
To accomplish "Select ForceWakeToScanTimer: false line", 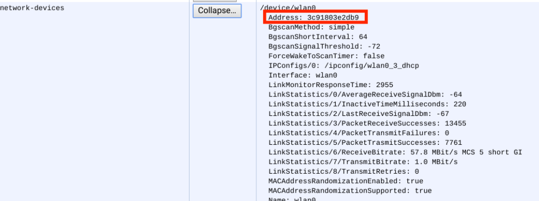I will [x=326, y=56].
